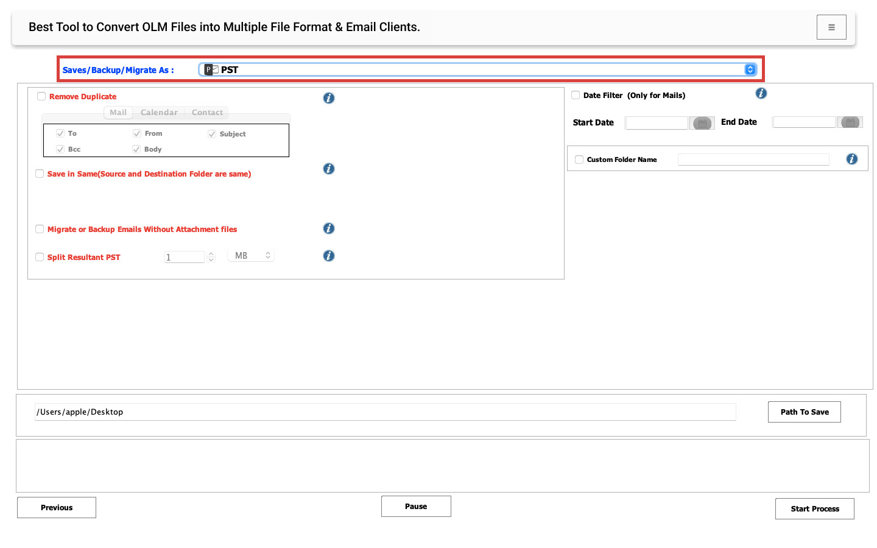Click info icon for Custom Folder Name
Viewport: 877px width, 548px height.
[x=852, y=159]
